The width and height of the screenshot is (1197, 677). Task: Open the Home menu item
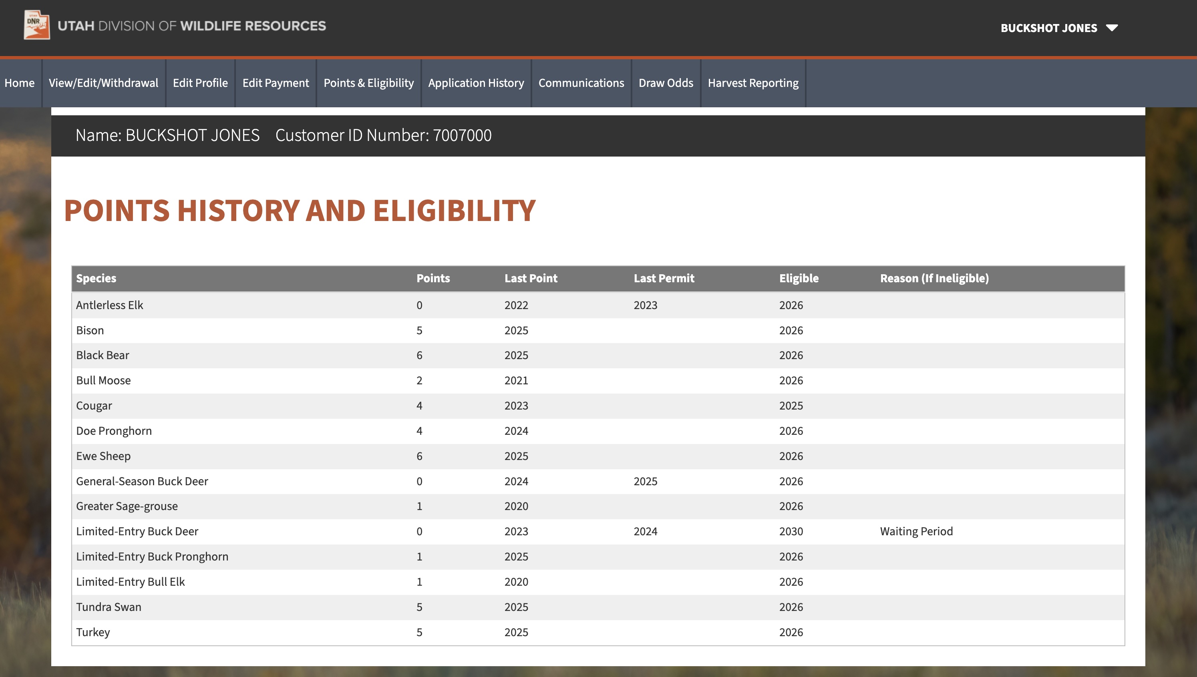(x=20, y=83)
